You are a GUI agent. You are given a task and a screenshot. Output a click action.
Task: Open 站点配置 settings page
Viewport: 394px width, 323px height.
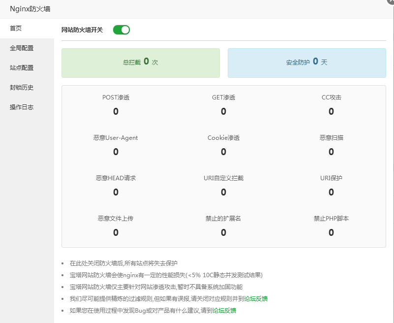(22, 67)
